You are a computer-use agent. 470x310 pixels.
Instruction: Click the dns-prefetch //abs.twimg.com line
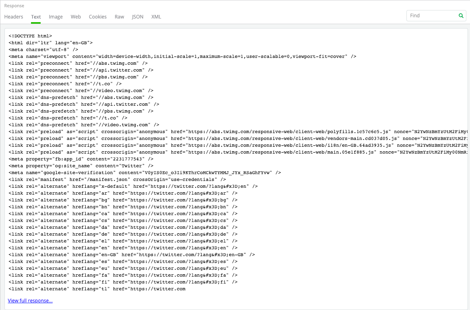(81, 98)
